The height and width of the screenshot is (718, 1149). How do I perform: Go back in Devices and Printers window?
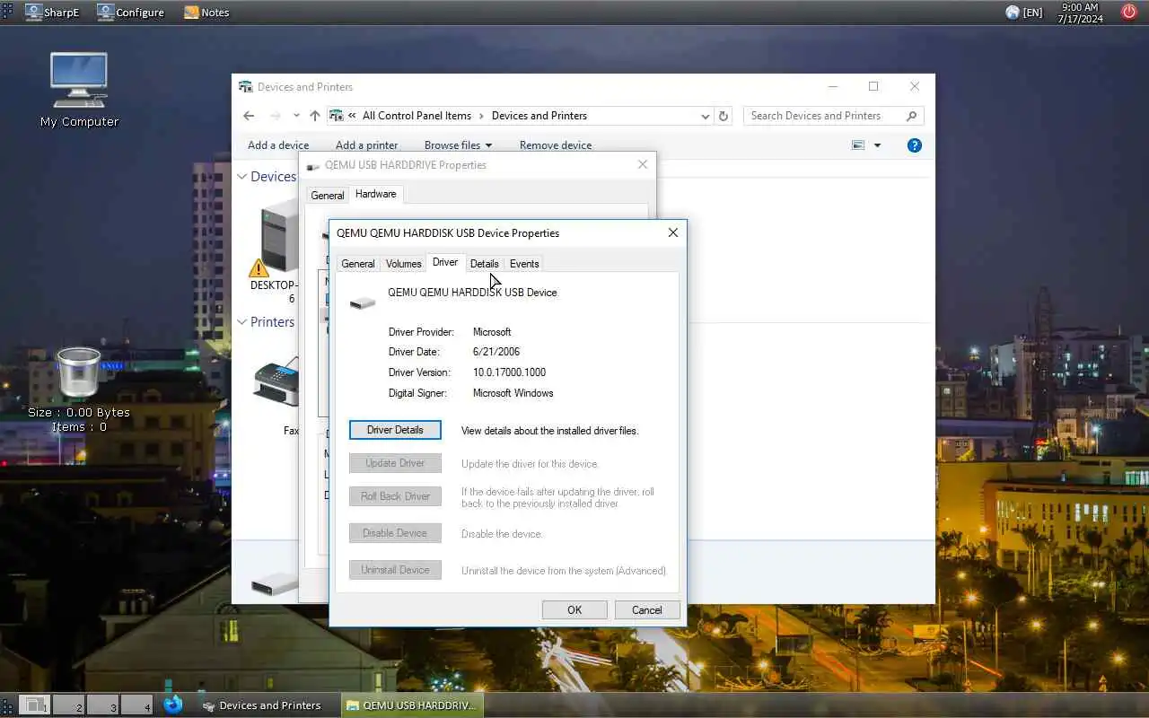coord(250,116)
